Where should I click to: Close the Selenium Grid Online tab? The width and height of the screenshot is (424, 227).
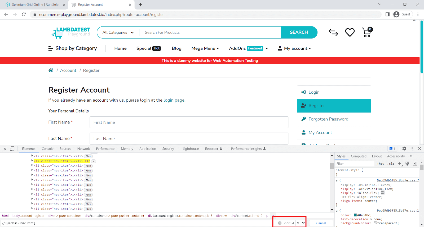[x=64, y=4]
